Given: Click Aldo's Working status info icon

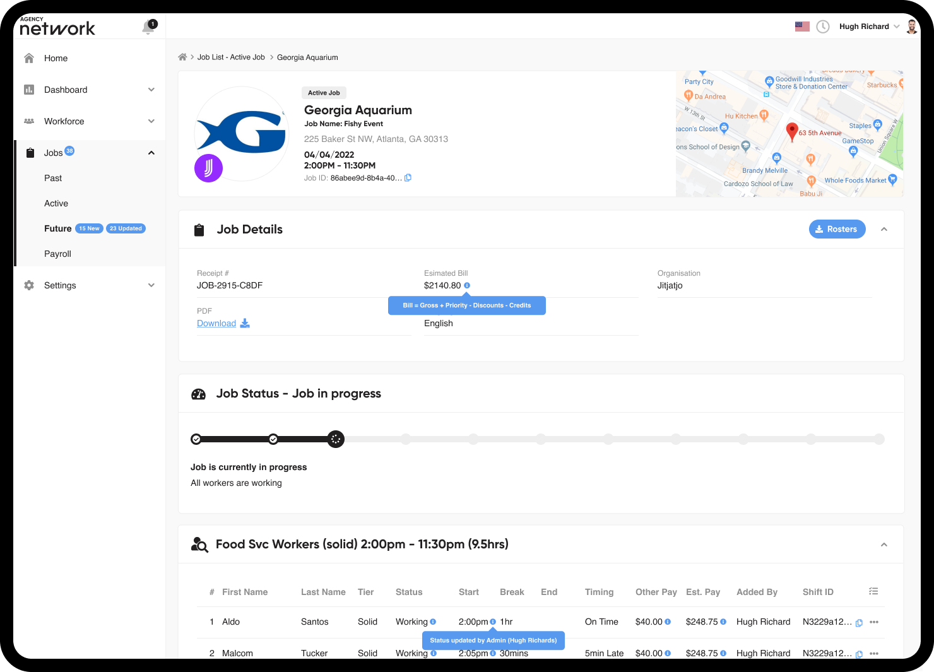Looking at the screenshot, I should [x=433, y=622].
